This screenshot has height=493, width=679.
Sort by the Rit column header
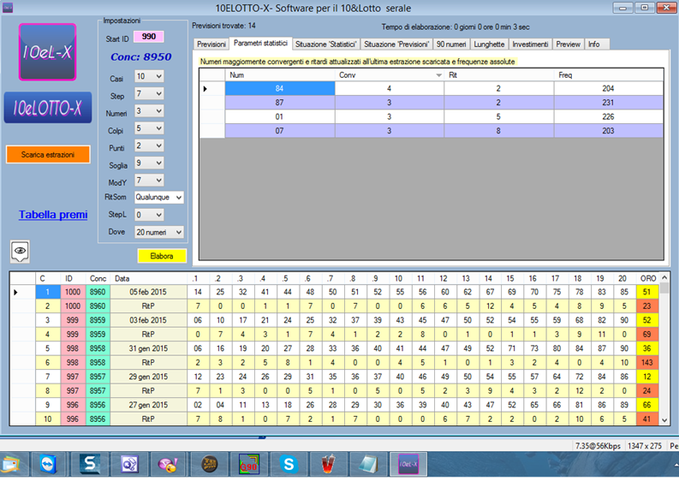[499, 75]
